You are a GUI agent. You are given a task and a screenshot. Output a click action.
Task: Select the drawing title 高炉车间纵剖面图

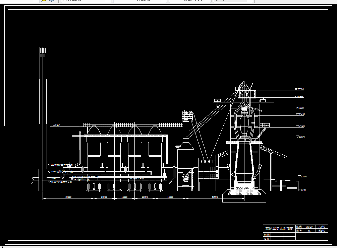click(279, 229)
